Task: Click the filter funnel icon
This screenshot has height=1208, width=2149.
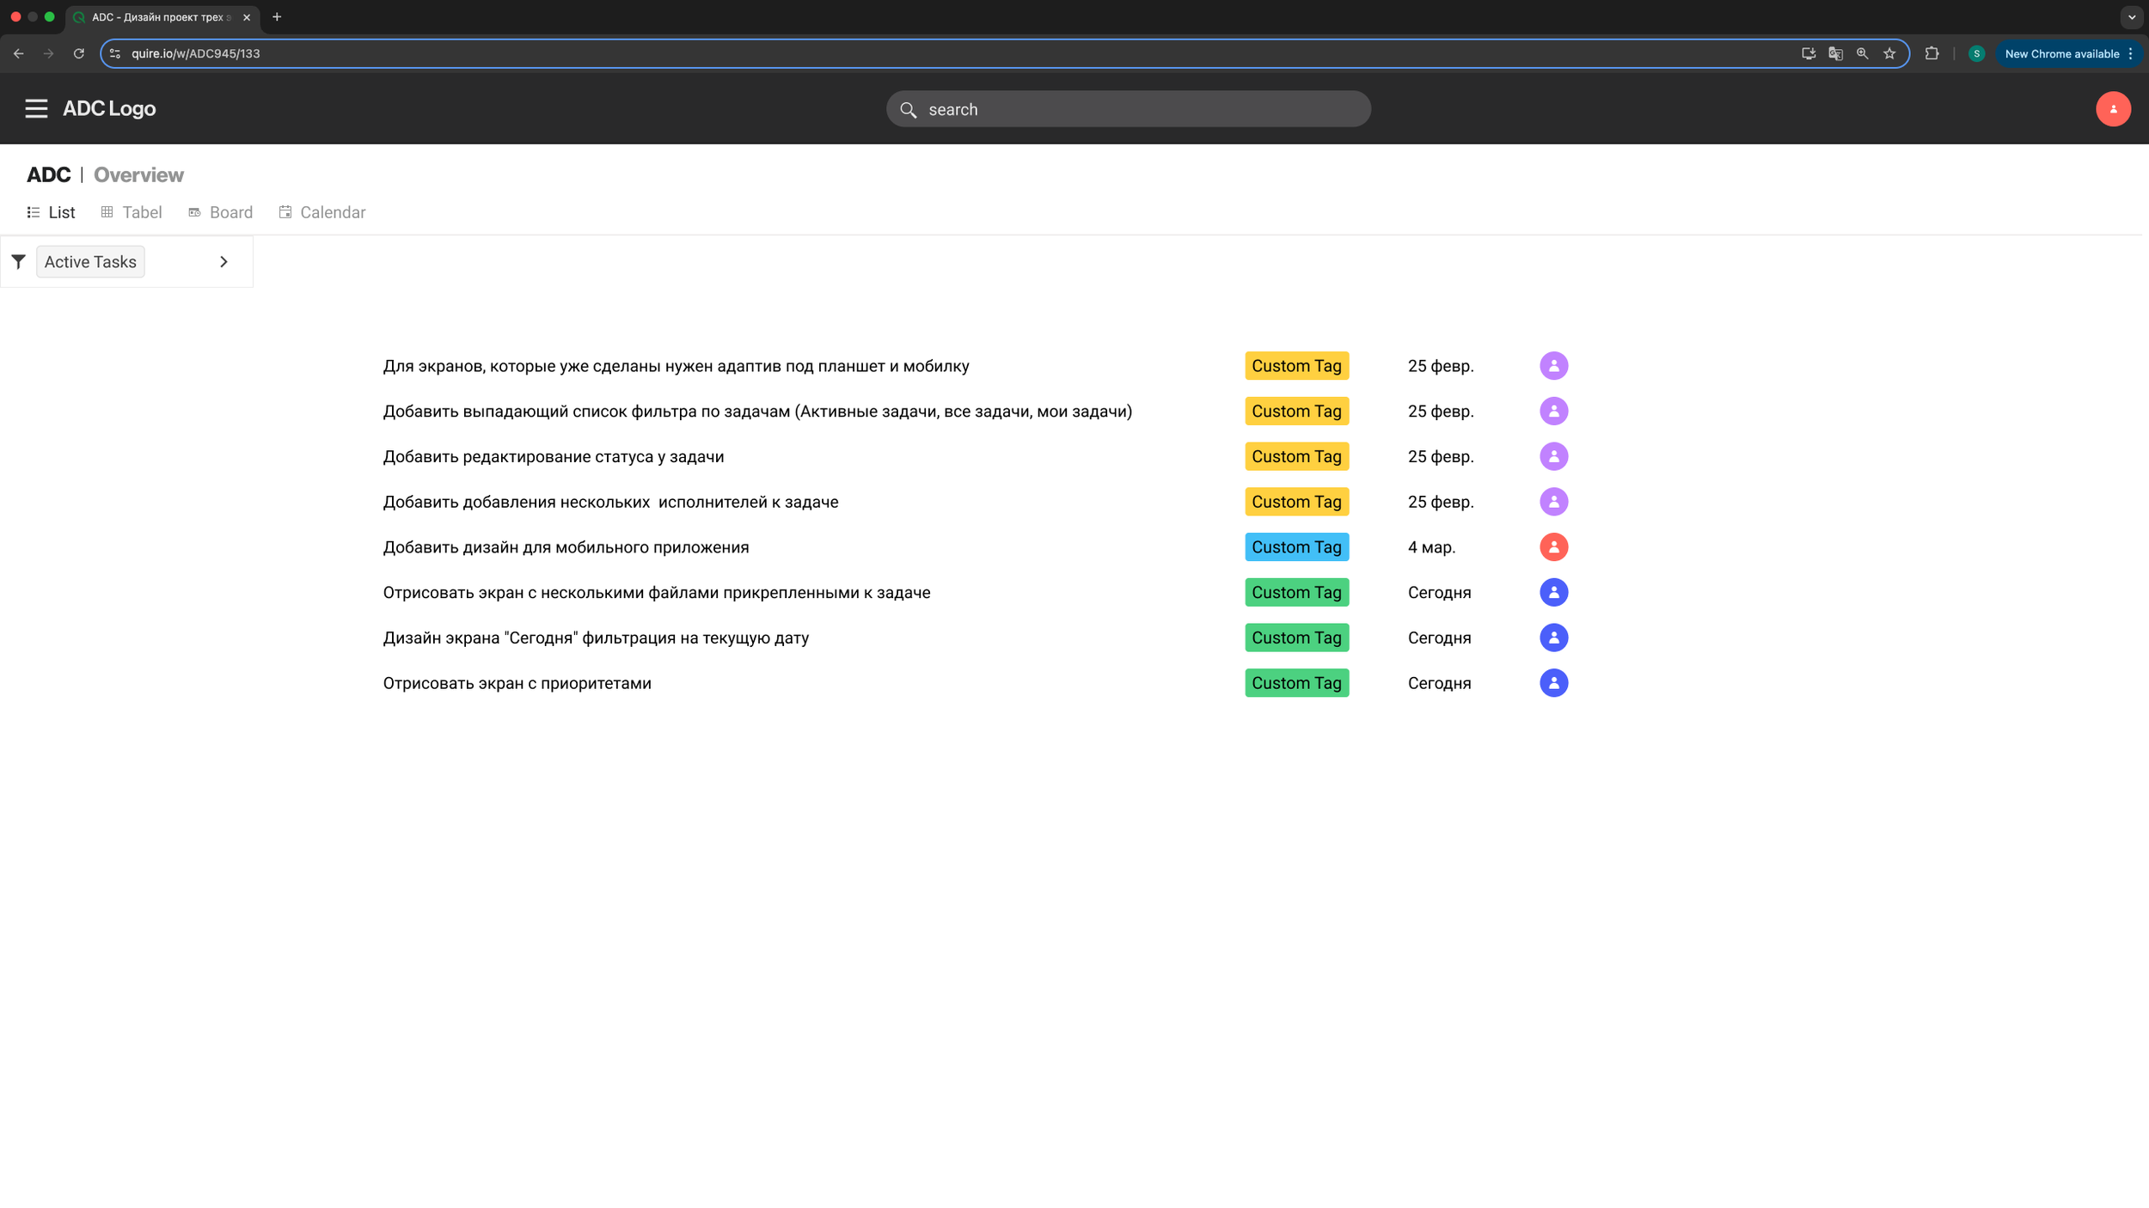Action: [x=18, y=261]
